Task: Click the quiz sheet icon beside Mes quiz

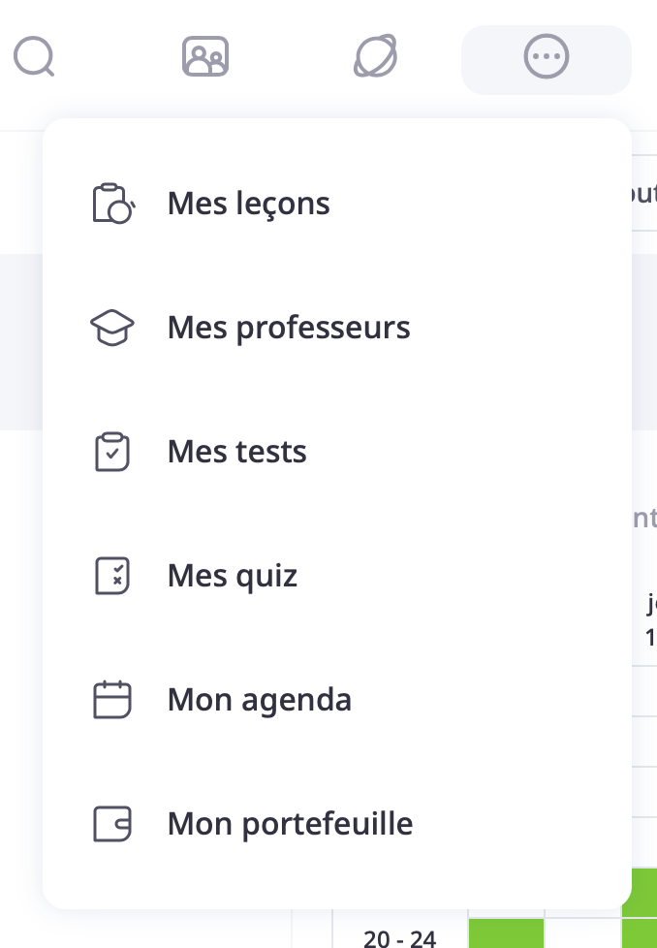Action: click(111, 576)
